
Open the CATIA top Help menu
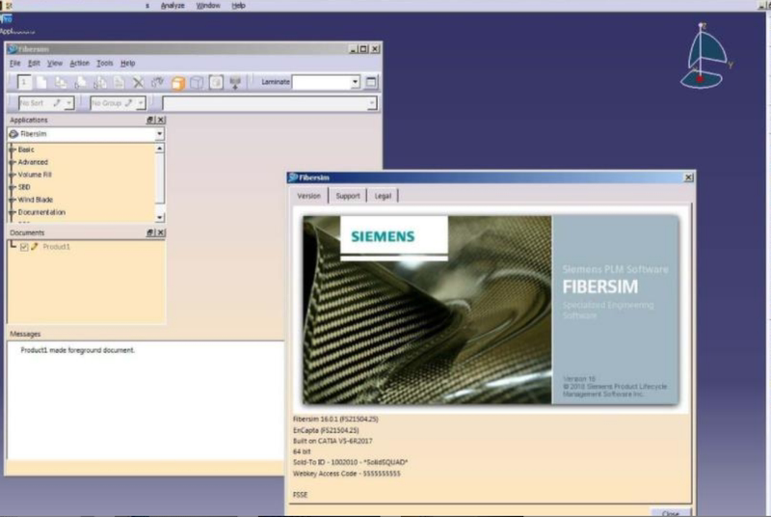238,6
